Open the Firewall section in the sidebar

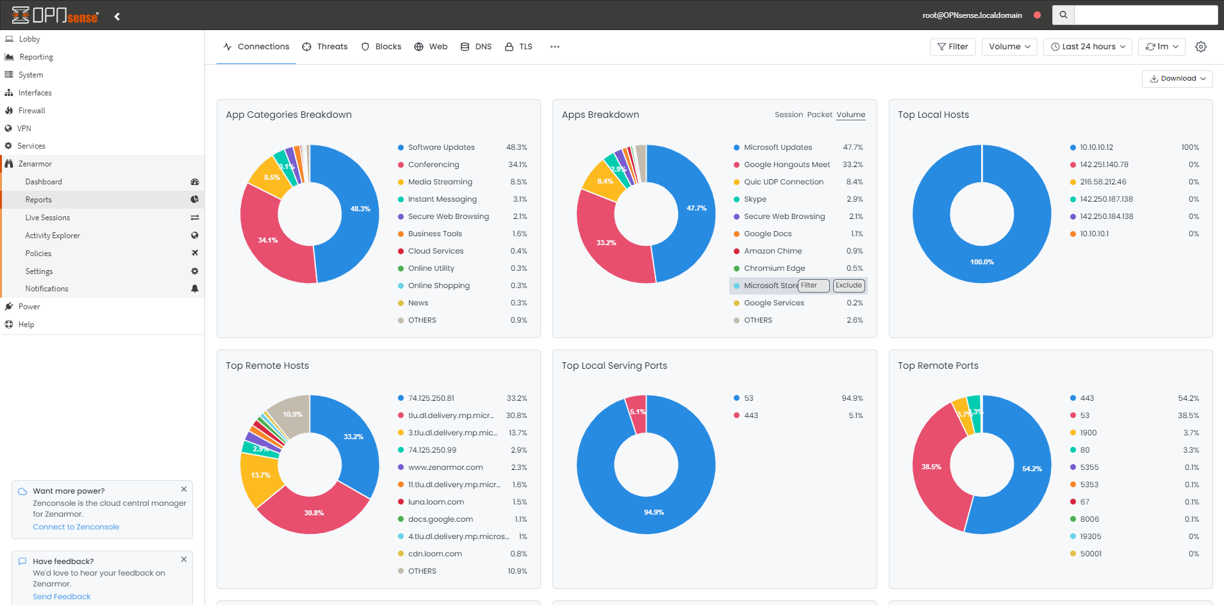32,110
